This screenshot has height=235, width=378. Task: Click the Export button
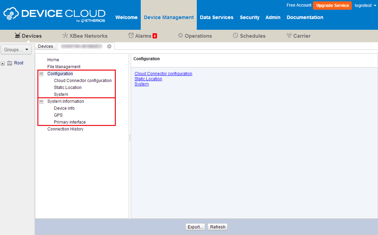tap(195, 227)
